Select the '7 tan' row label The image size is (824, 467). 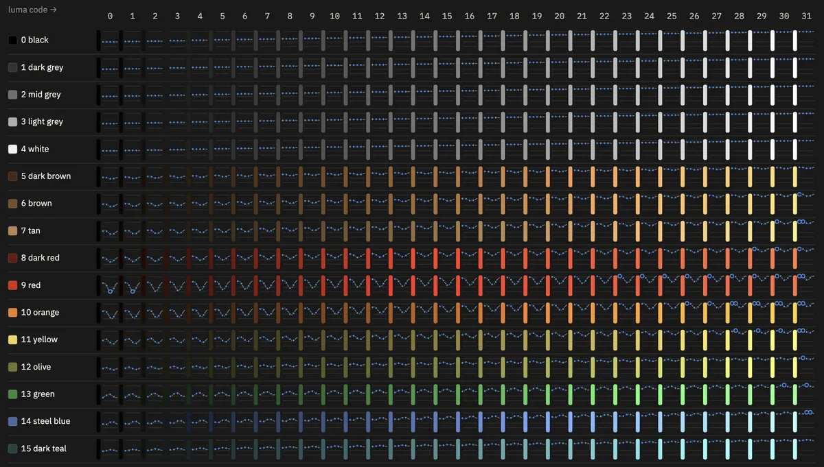(31, 230)
